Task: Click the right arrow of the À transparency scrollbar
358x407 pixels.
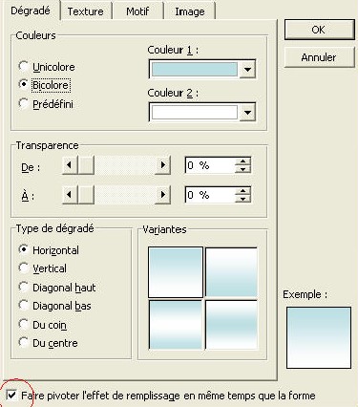Action: (x=163, y=195)
